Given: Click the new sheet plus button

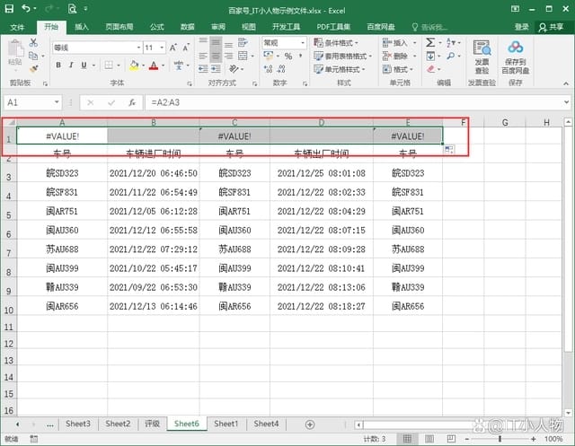Looking at the screenshot, I should pos(310,424).
